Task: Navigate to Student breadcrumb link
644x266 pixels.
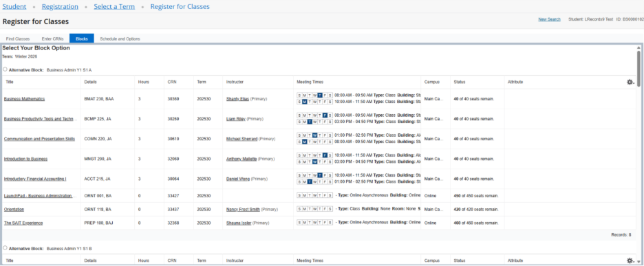Action: 14,7
